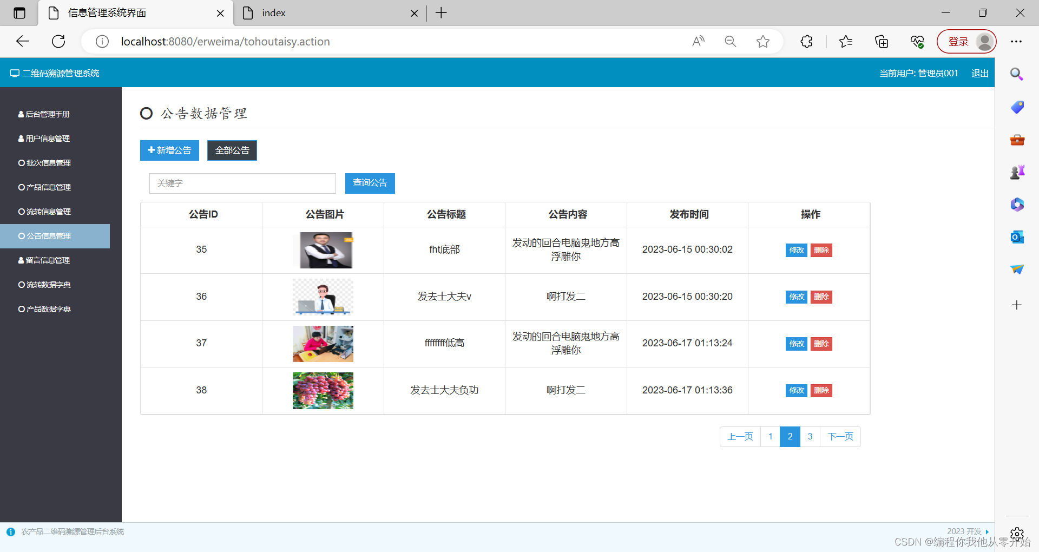Open site information next to the URL
Screen dimensions: 1039x552
(102, 41)
